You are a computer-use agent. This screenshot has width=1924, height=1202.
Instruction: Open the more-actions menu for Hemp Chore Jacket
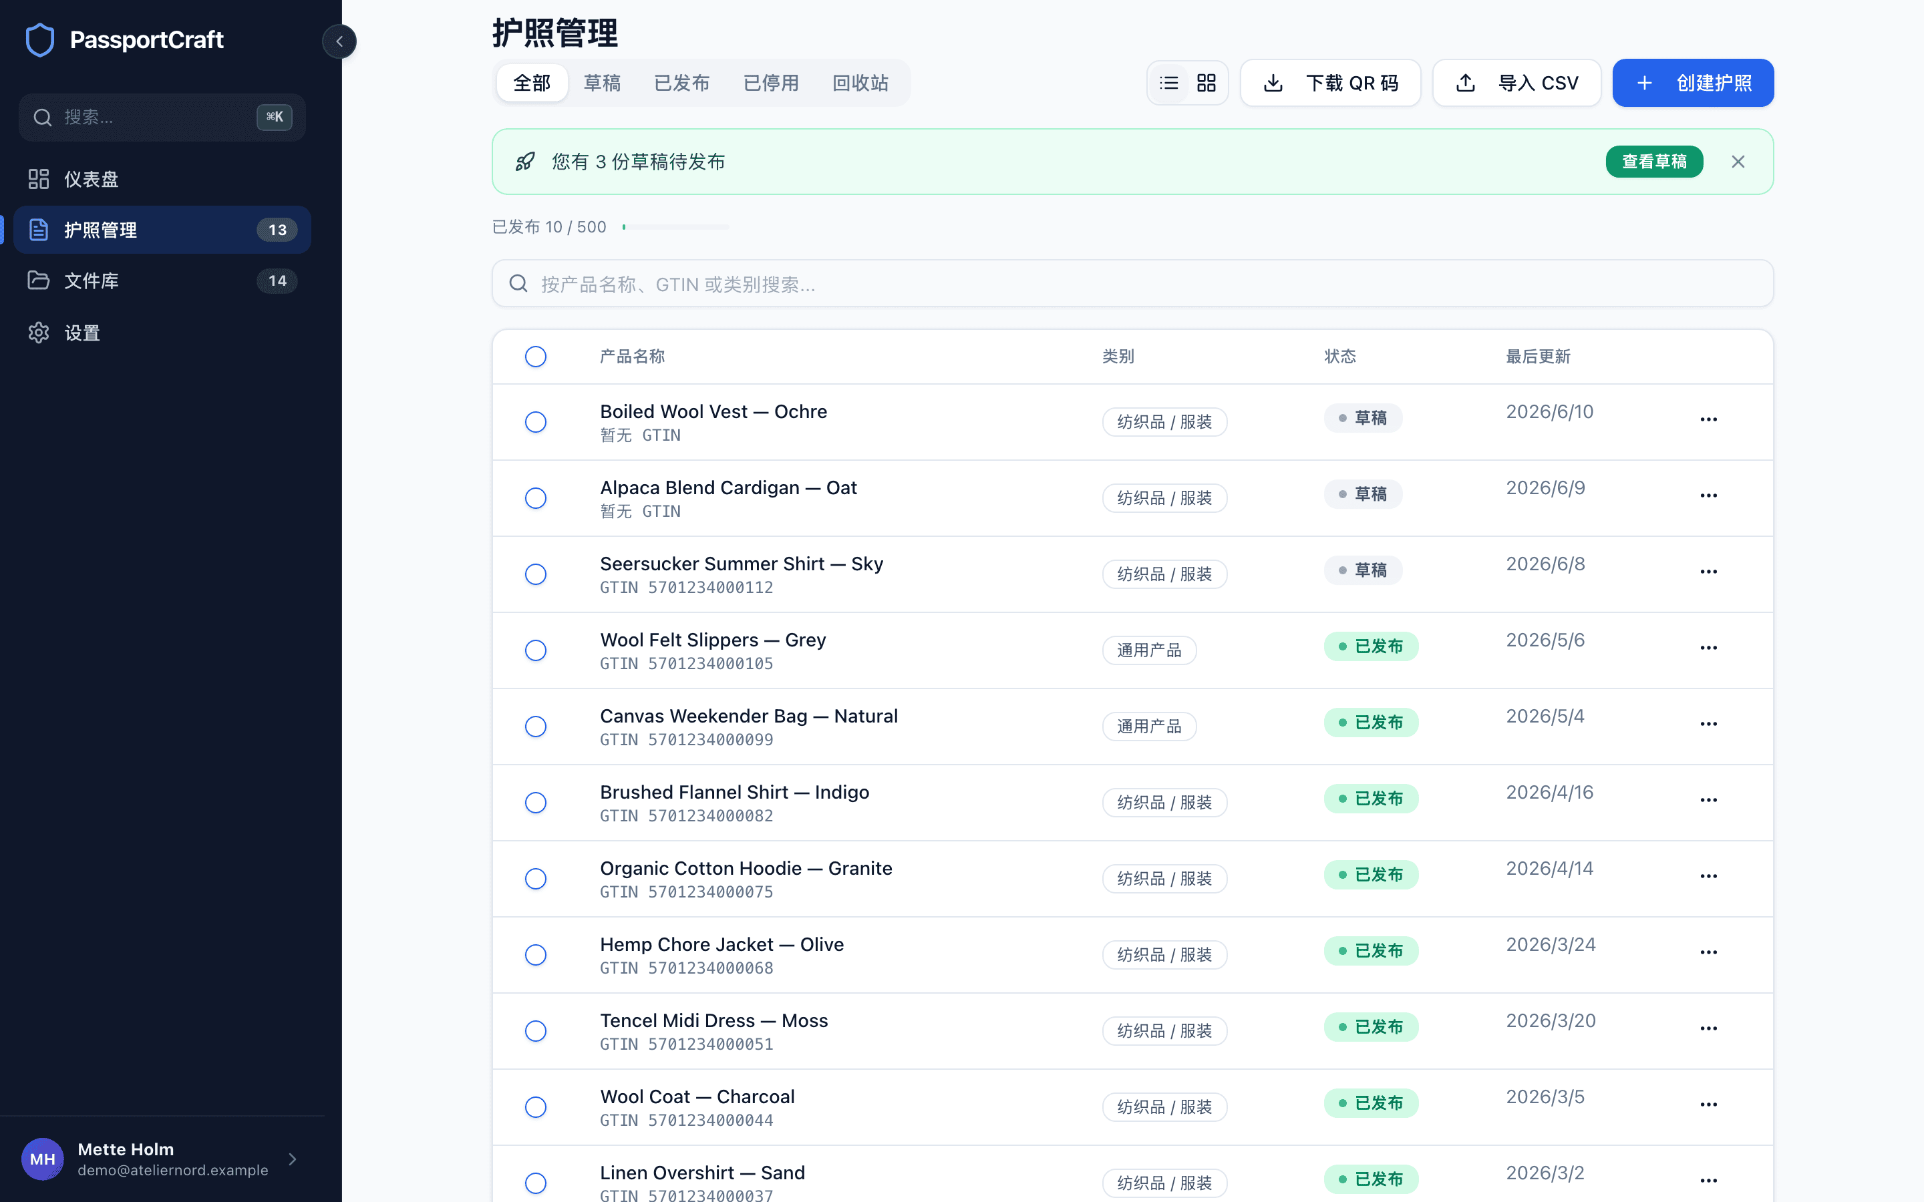coord(1708,952)
